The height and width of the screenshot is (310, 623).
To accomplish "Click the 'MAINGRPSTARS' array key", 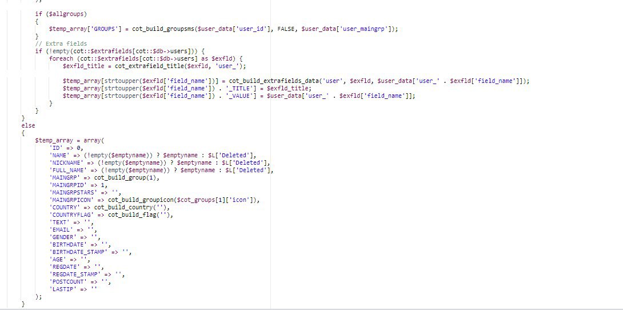I will [73, 193].
